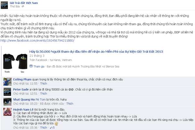Open Cường Phạm's profile name
This screenshot has width=195, height=130.
point(22,80)
